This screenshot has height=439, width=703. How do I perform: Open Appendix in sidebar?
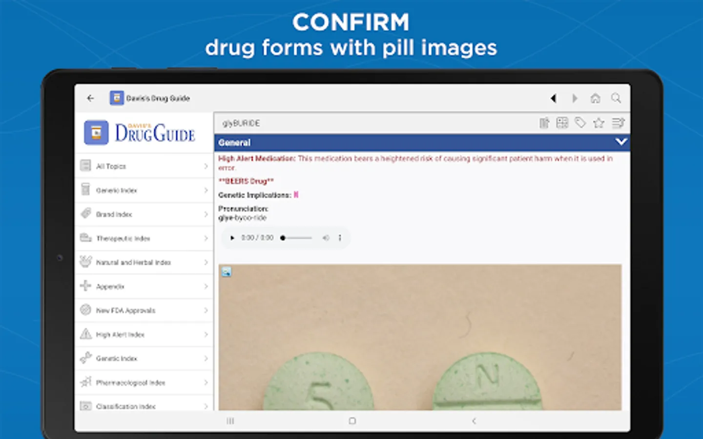point(145,286)
